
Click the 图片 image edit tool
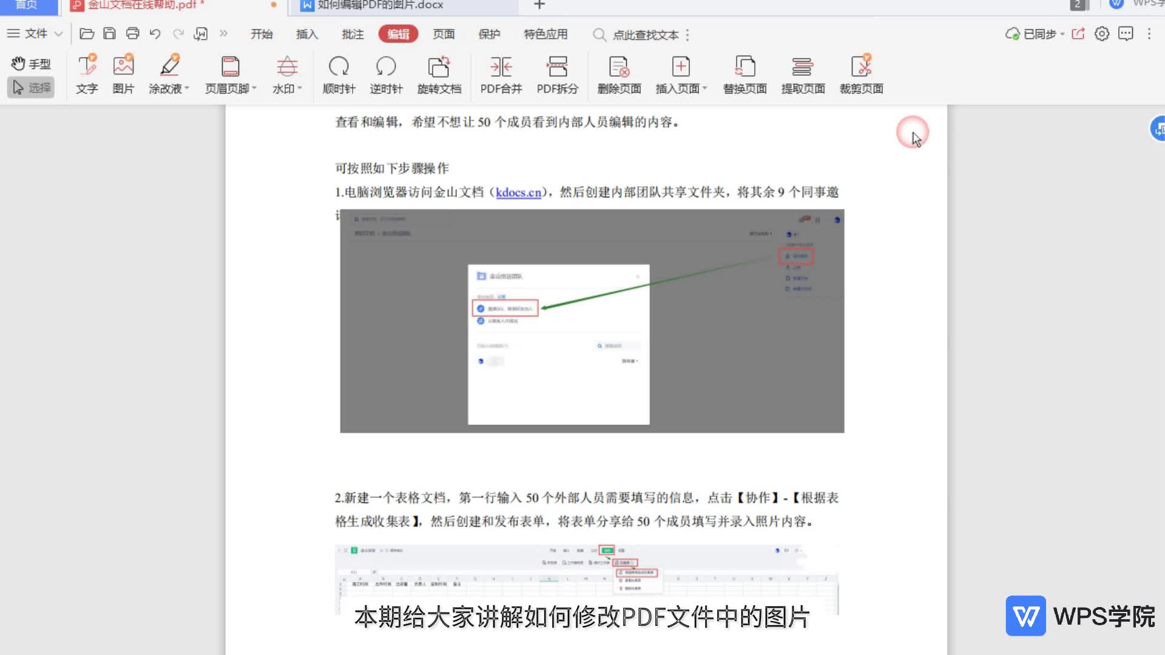pyautogui.click(x=123, y=74)
